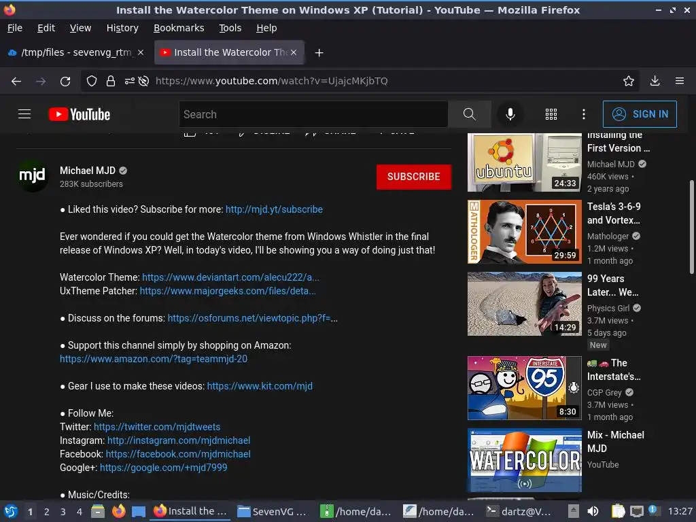Click the SUBSCRIBE button
The height and width of the screenshot is (522, 696).
pos(414,177)
